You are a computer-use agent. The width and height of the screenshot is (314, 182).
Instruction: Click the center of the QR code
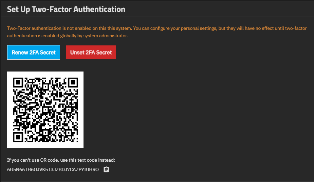coord(45,109)
